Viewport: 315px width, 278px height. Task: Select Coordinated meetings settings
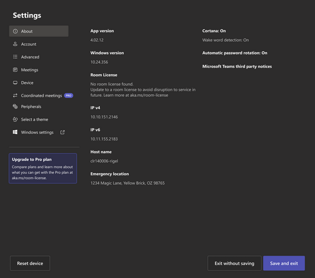(41, 95)
